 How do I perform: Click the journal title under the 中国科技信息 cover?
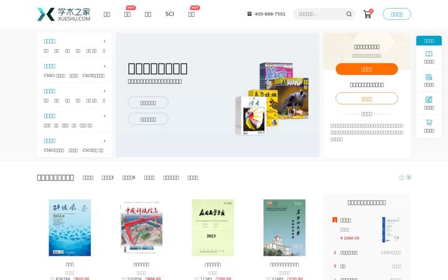(x=141, y=264)
